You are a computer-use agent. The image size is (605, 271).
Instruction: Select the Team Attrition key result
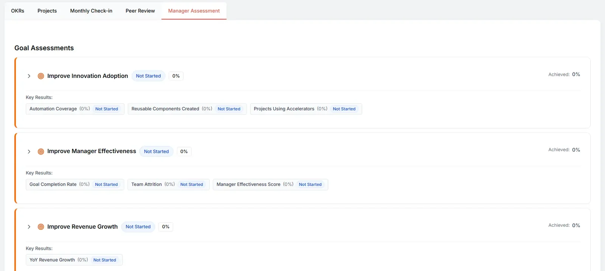click(x=168, y=184)
